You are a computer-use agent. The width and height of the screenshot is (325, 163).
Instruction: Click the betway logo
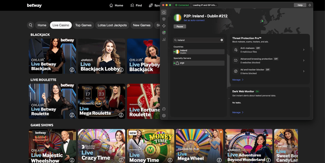click(34, 5)
